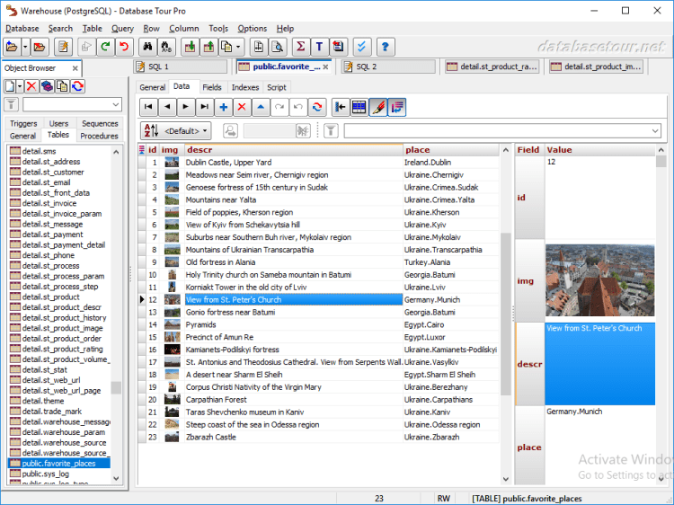This screenshot has width=674, height=505.
Task: Click the red delete icon in Object Browser
Action: coord(31,85)
